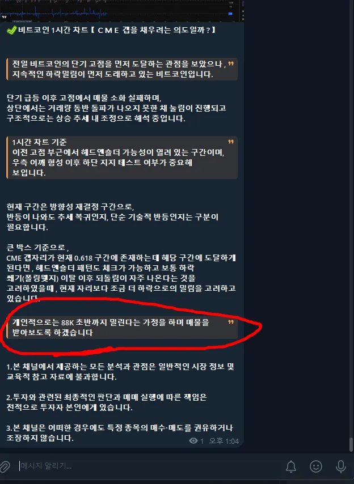Select the 1시간 차트 기준 quote block
The height and width of the screenshot is (484, 354).
tap(122, 158)
